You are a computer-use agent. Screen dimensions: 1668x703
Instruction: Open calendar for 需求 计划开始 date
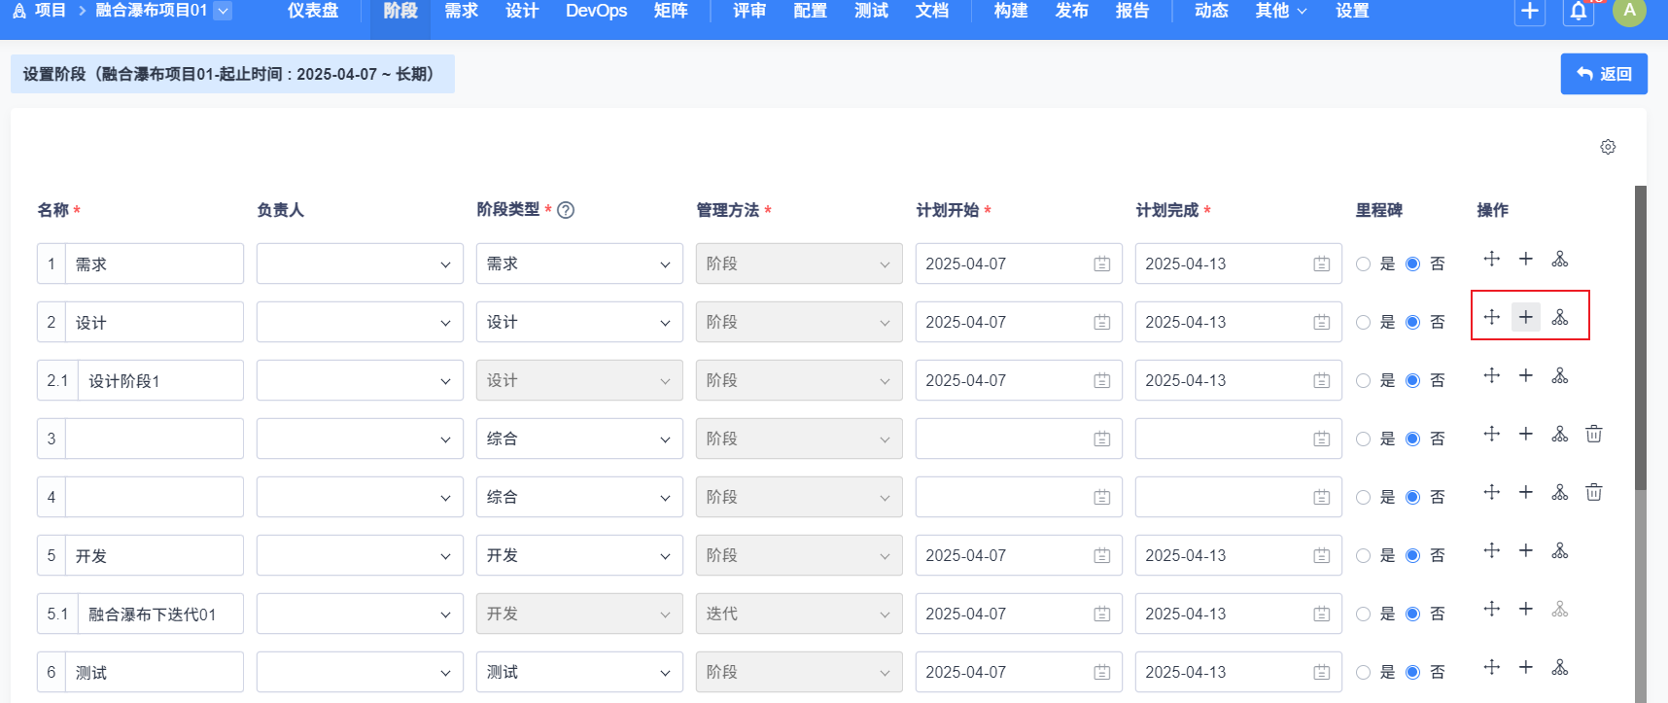(1101, 264)
